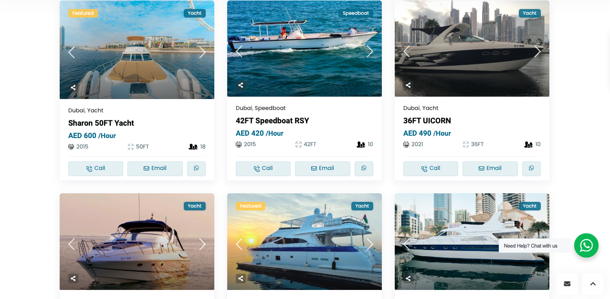Open WhatsApp for 36FT UICORN listing
Screen dimensions: 610x299
531,169
